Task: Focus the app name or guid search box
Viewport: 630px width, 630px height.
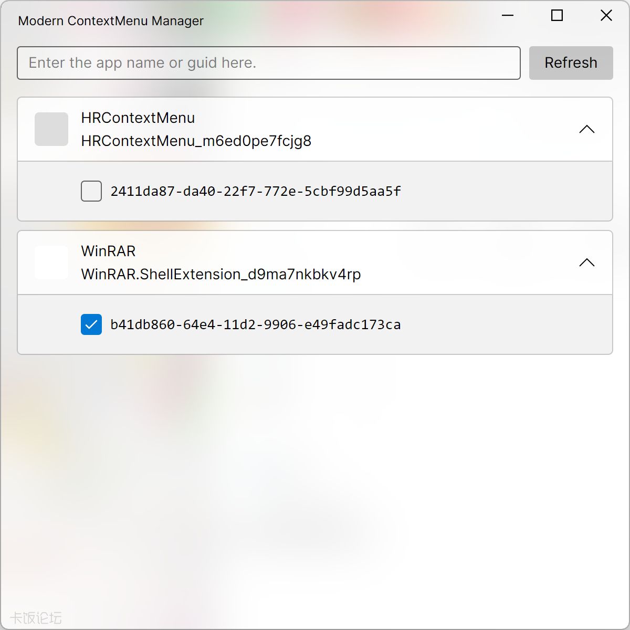Action: coord(269,63)
